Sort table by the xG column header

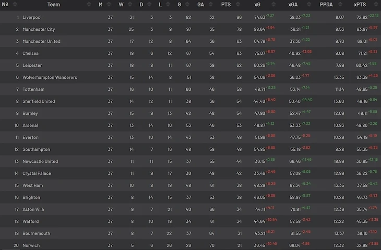coord(257,5)
